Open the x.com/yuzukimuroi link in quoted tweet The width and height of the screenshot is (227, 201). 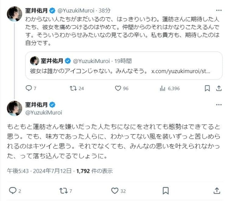(181, 71)
